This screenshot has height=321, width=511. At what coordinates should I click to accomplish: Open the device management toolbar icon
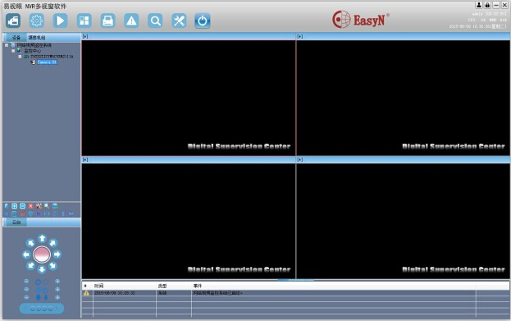13,21
